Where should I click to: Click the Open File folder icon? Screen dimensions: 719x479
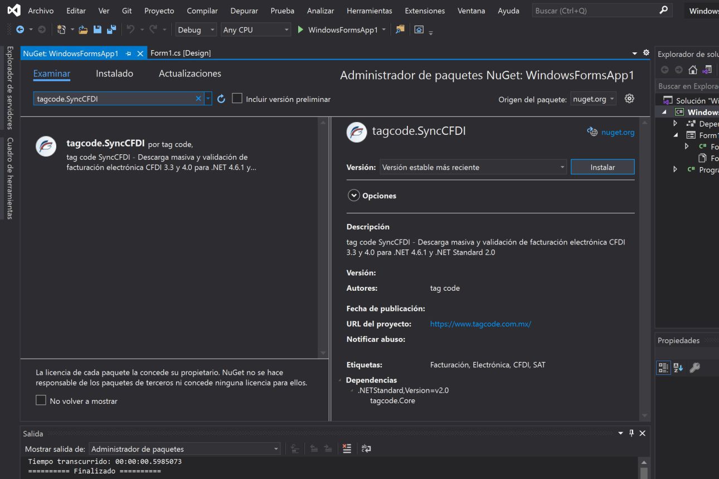83,30
